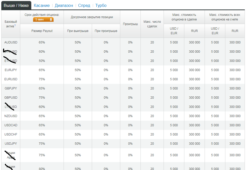The width and height of the screenshot is (251, 170).
Task: Select the NZDUSD asset row label
Action: [x=11, y=116]
